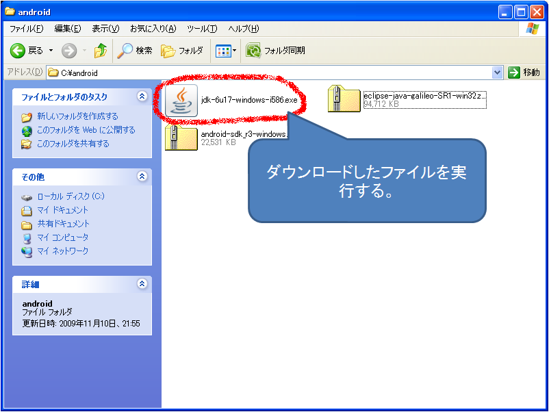Select jdk-6u17-windows-i586.exe file name

click(x=249, y=100)
